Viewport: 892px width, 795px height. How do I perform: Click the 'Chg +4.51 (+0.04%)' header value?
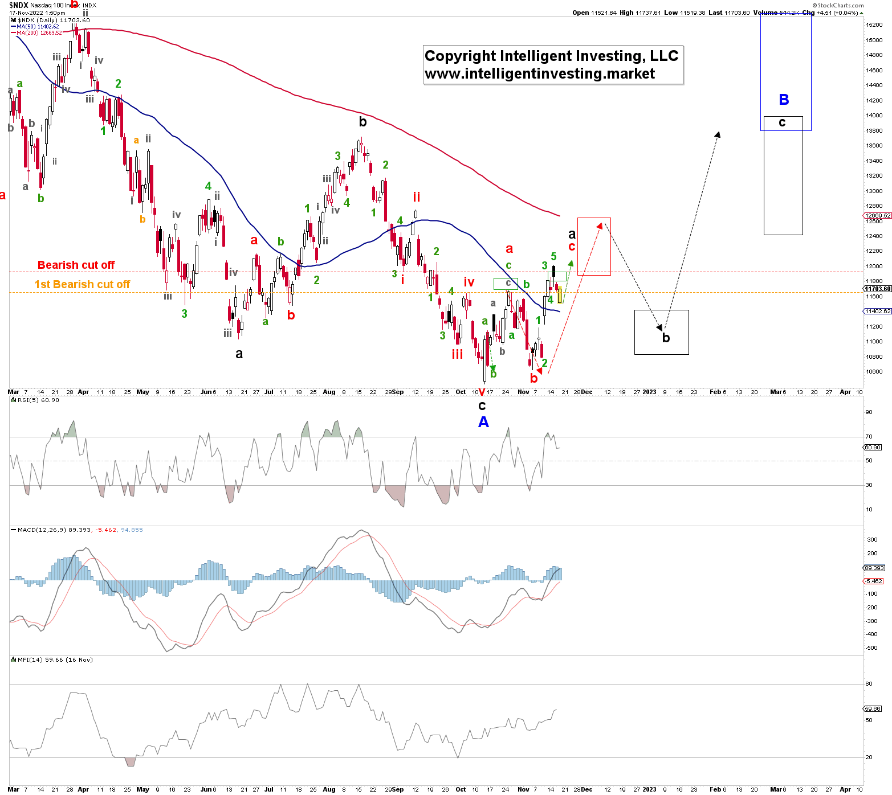pyautogui.click(x=830, y=13)
